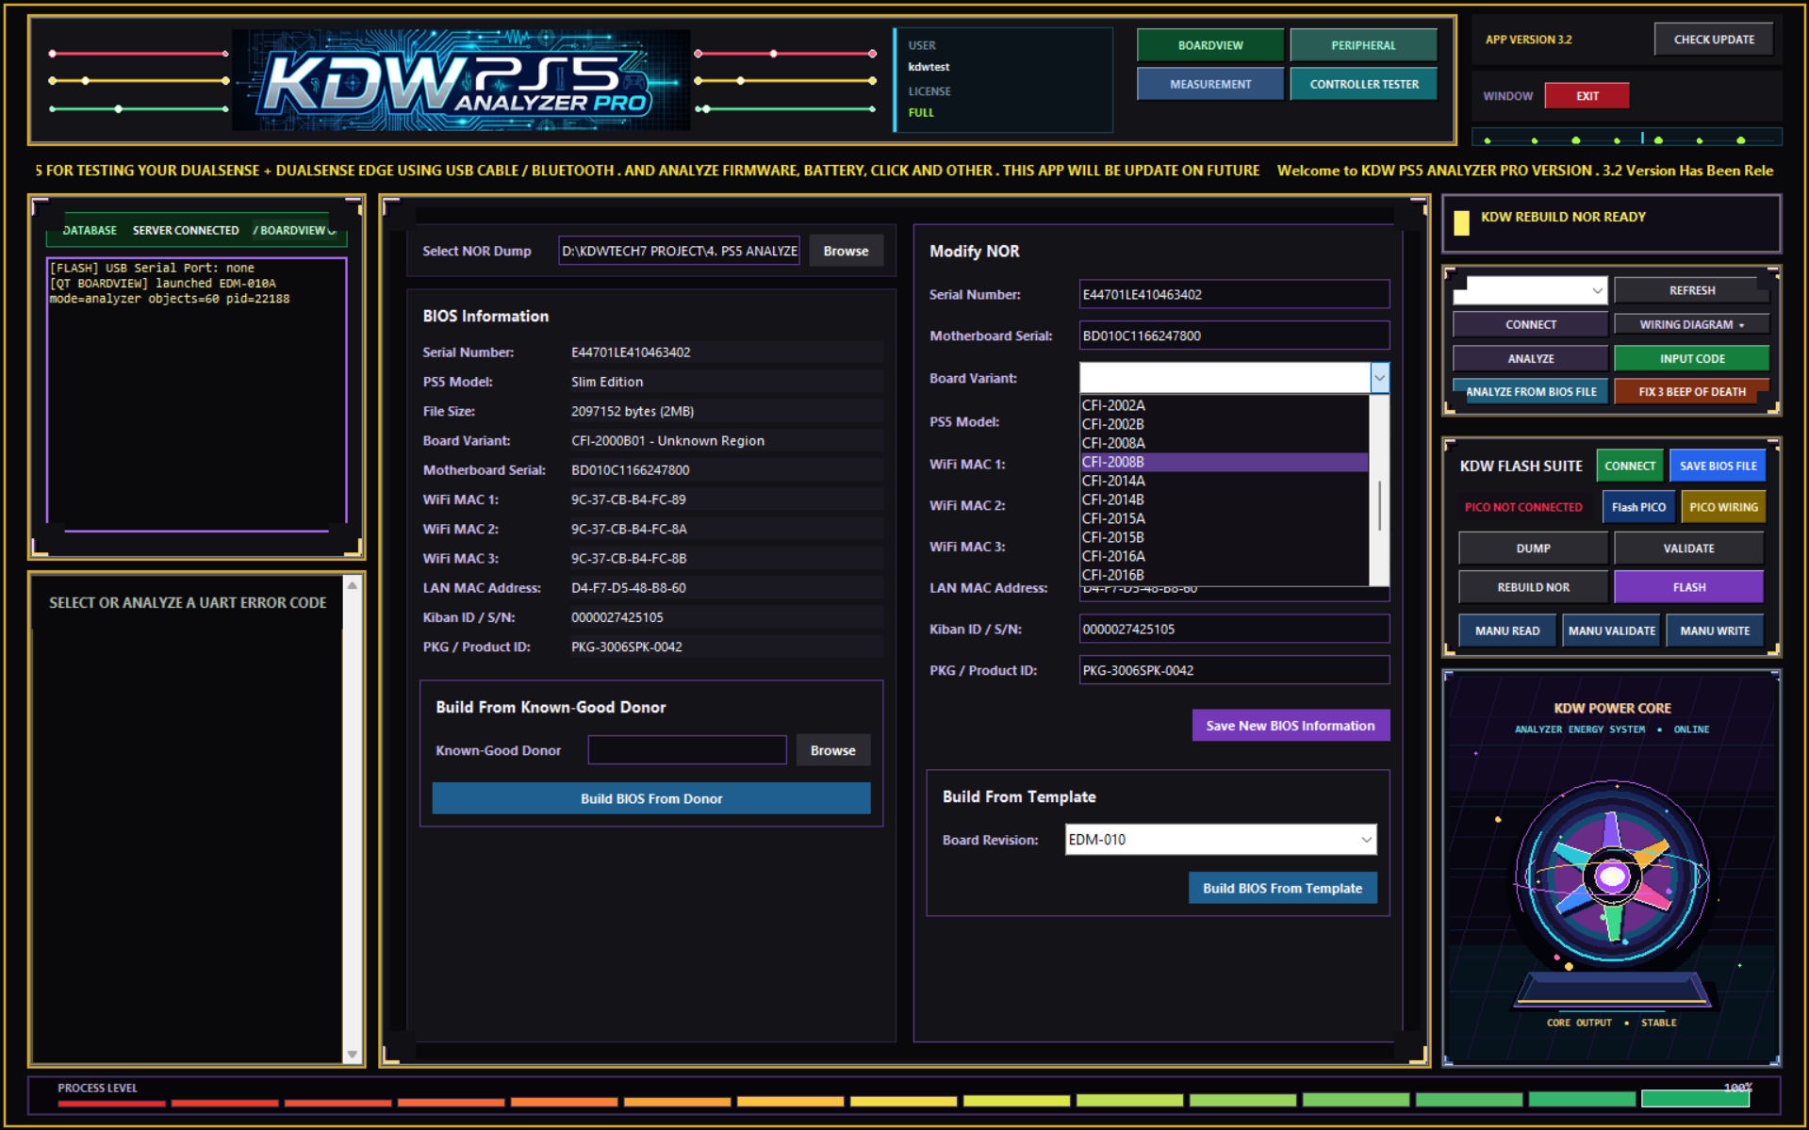Screen dimensions: 1809x1130
Task: Open the Boardview module
Action: pyautogui.click(x=1210, y=45)
